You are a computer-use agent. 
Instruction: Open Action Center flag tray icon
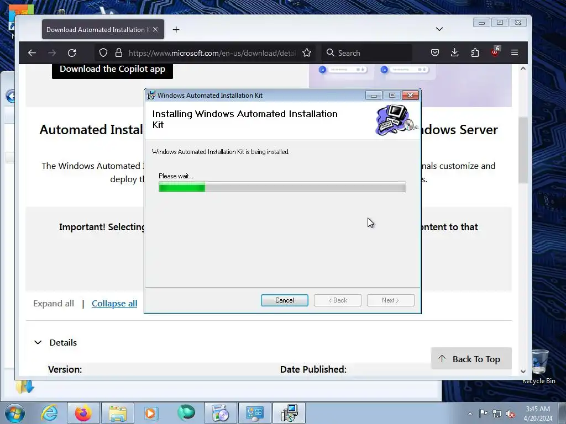coord(483,413)
